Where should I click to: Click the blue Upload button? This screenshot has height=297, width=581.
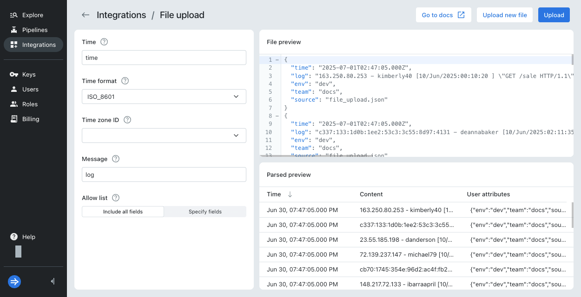point(554,15)
